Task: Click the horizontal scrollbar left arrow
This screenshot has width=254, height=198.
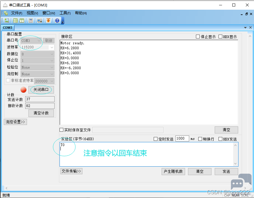Action: 6,188
